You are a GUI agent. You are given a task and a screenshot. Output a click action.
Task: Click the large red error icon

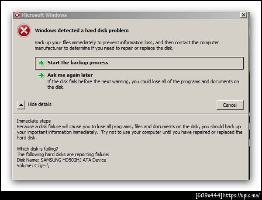click(23, 31)
